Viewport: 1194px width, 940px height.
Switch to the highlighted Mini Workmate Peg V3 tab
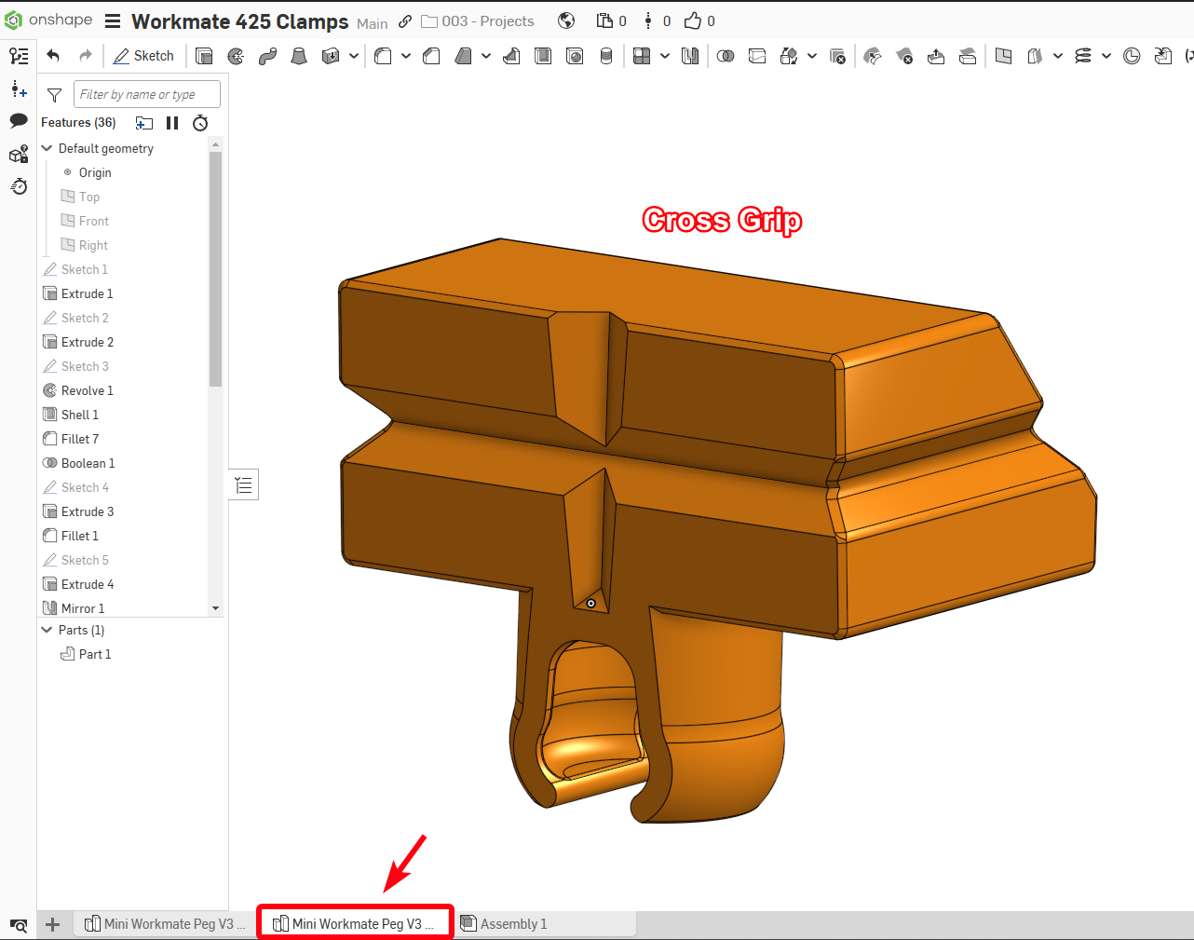click(x=355, y=924)
